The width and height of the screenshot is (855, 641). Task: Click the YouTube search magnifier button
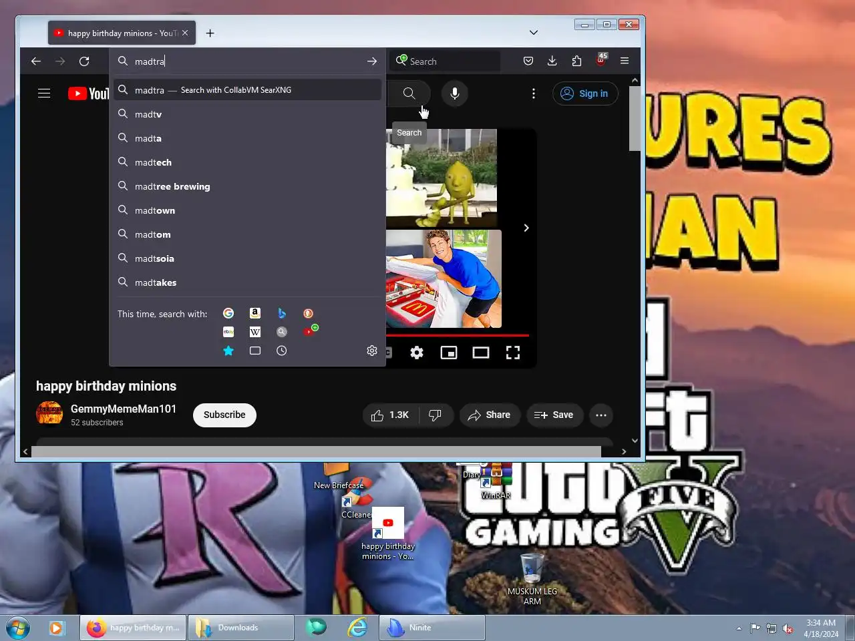click(x=409, y=93)
